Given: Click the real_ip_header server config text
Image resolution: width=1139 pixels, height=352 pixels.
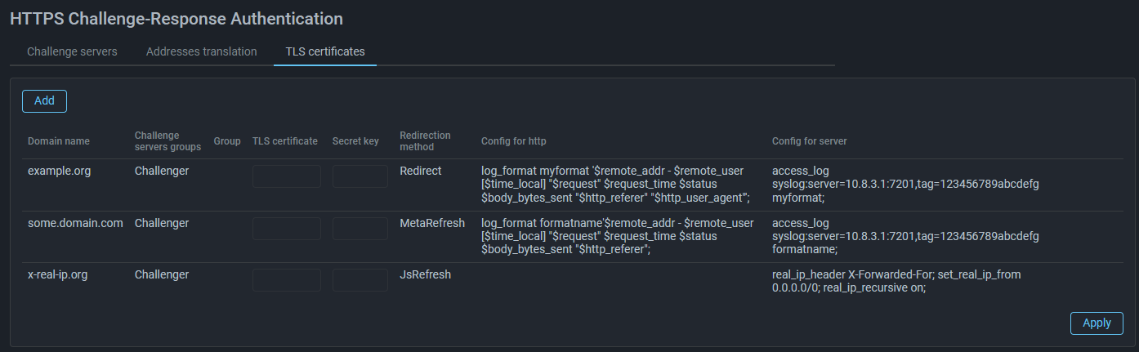Looking at the screenshot, I should click(896, 281).
